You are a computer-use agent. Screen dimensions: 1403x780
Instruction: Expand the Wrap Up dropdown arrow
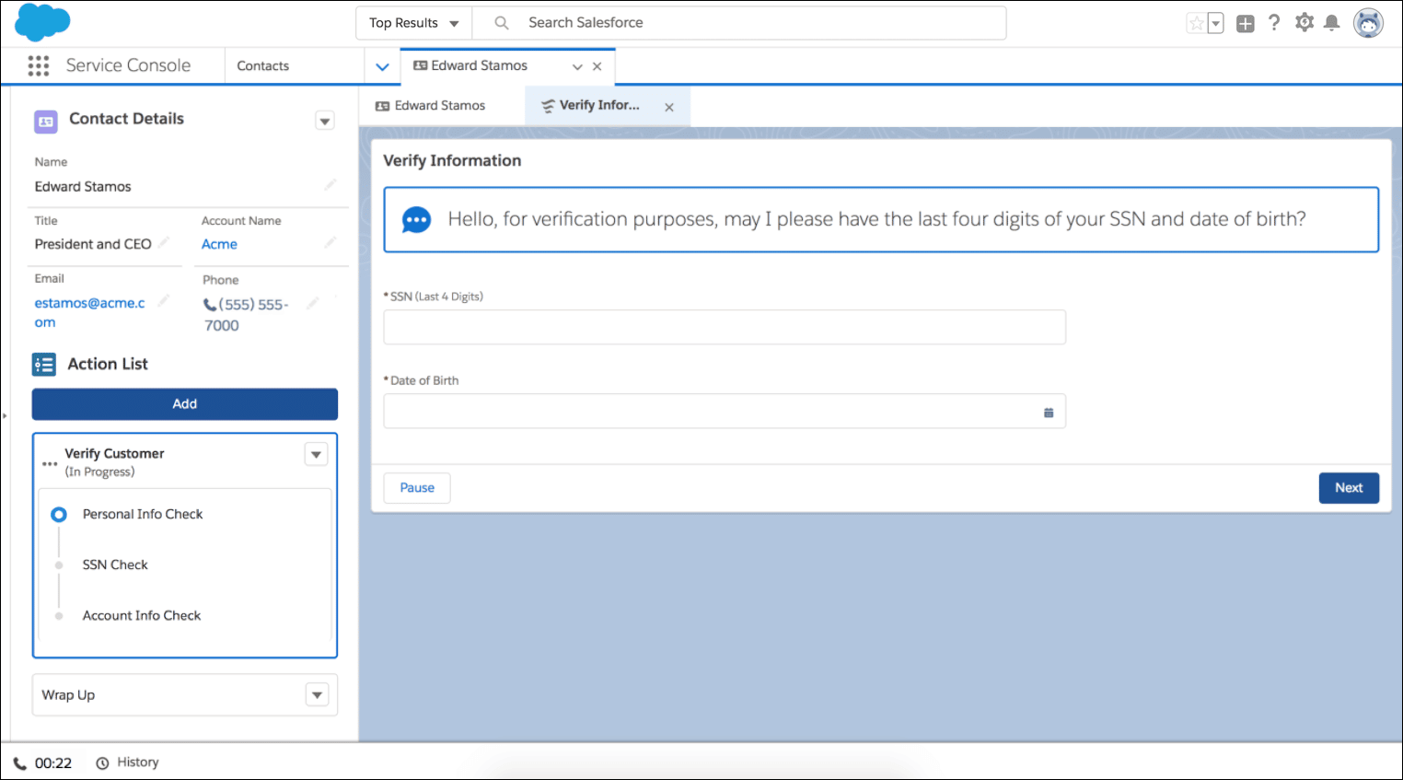(317, 695)
